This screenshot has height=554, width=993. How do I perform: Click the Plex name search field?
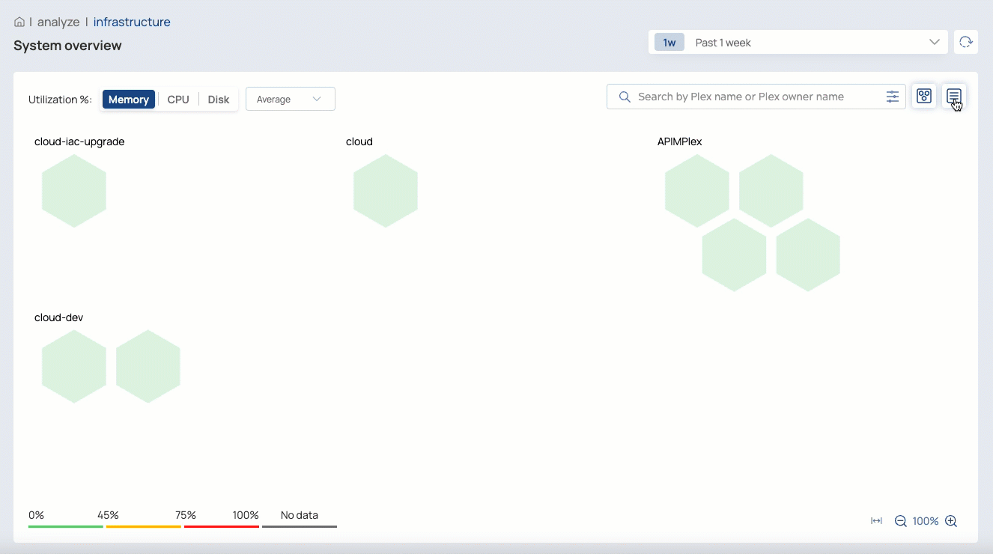pos(749,96)
